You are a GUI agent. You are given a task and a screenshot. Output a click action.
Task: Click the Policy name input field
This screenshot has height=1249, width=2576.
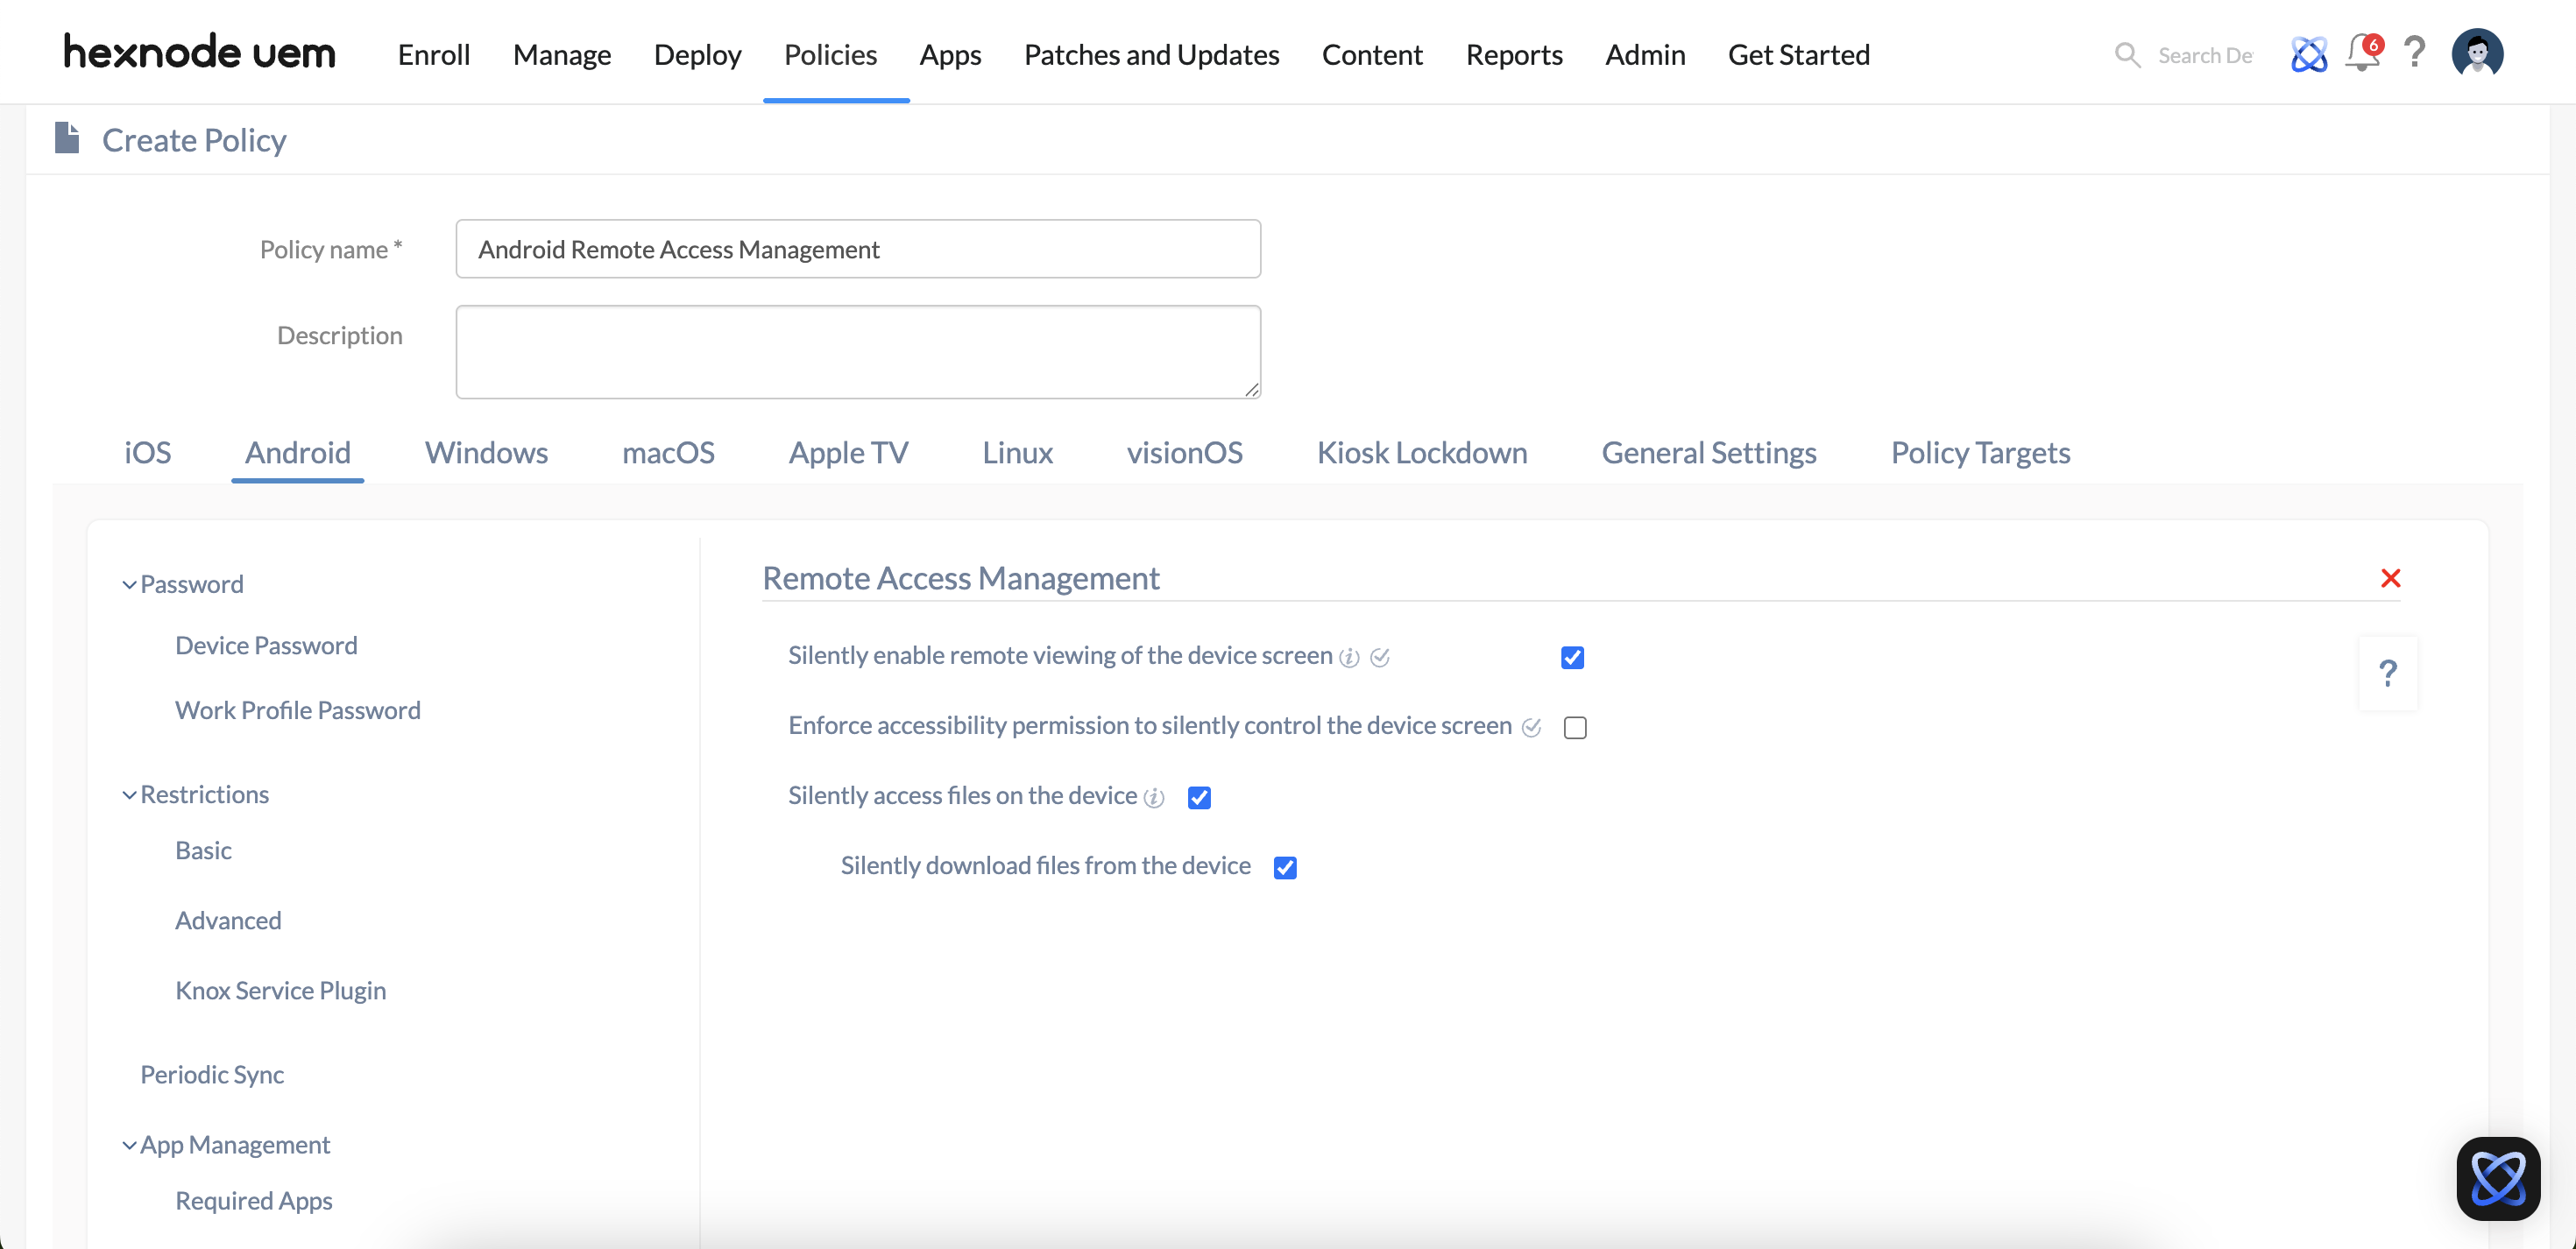coord(858,249)
